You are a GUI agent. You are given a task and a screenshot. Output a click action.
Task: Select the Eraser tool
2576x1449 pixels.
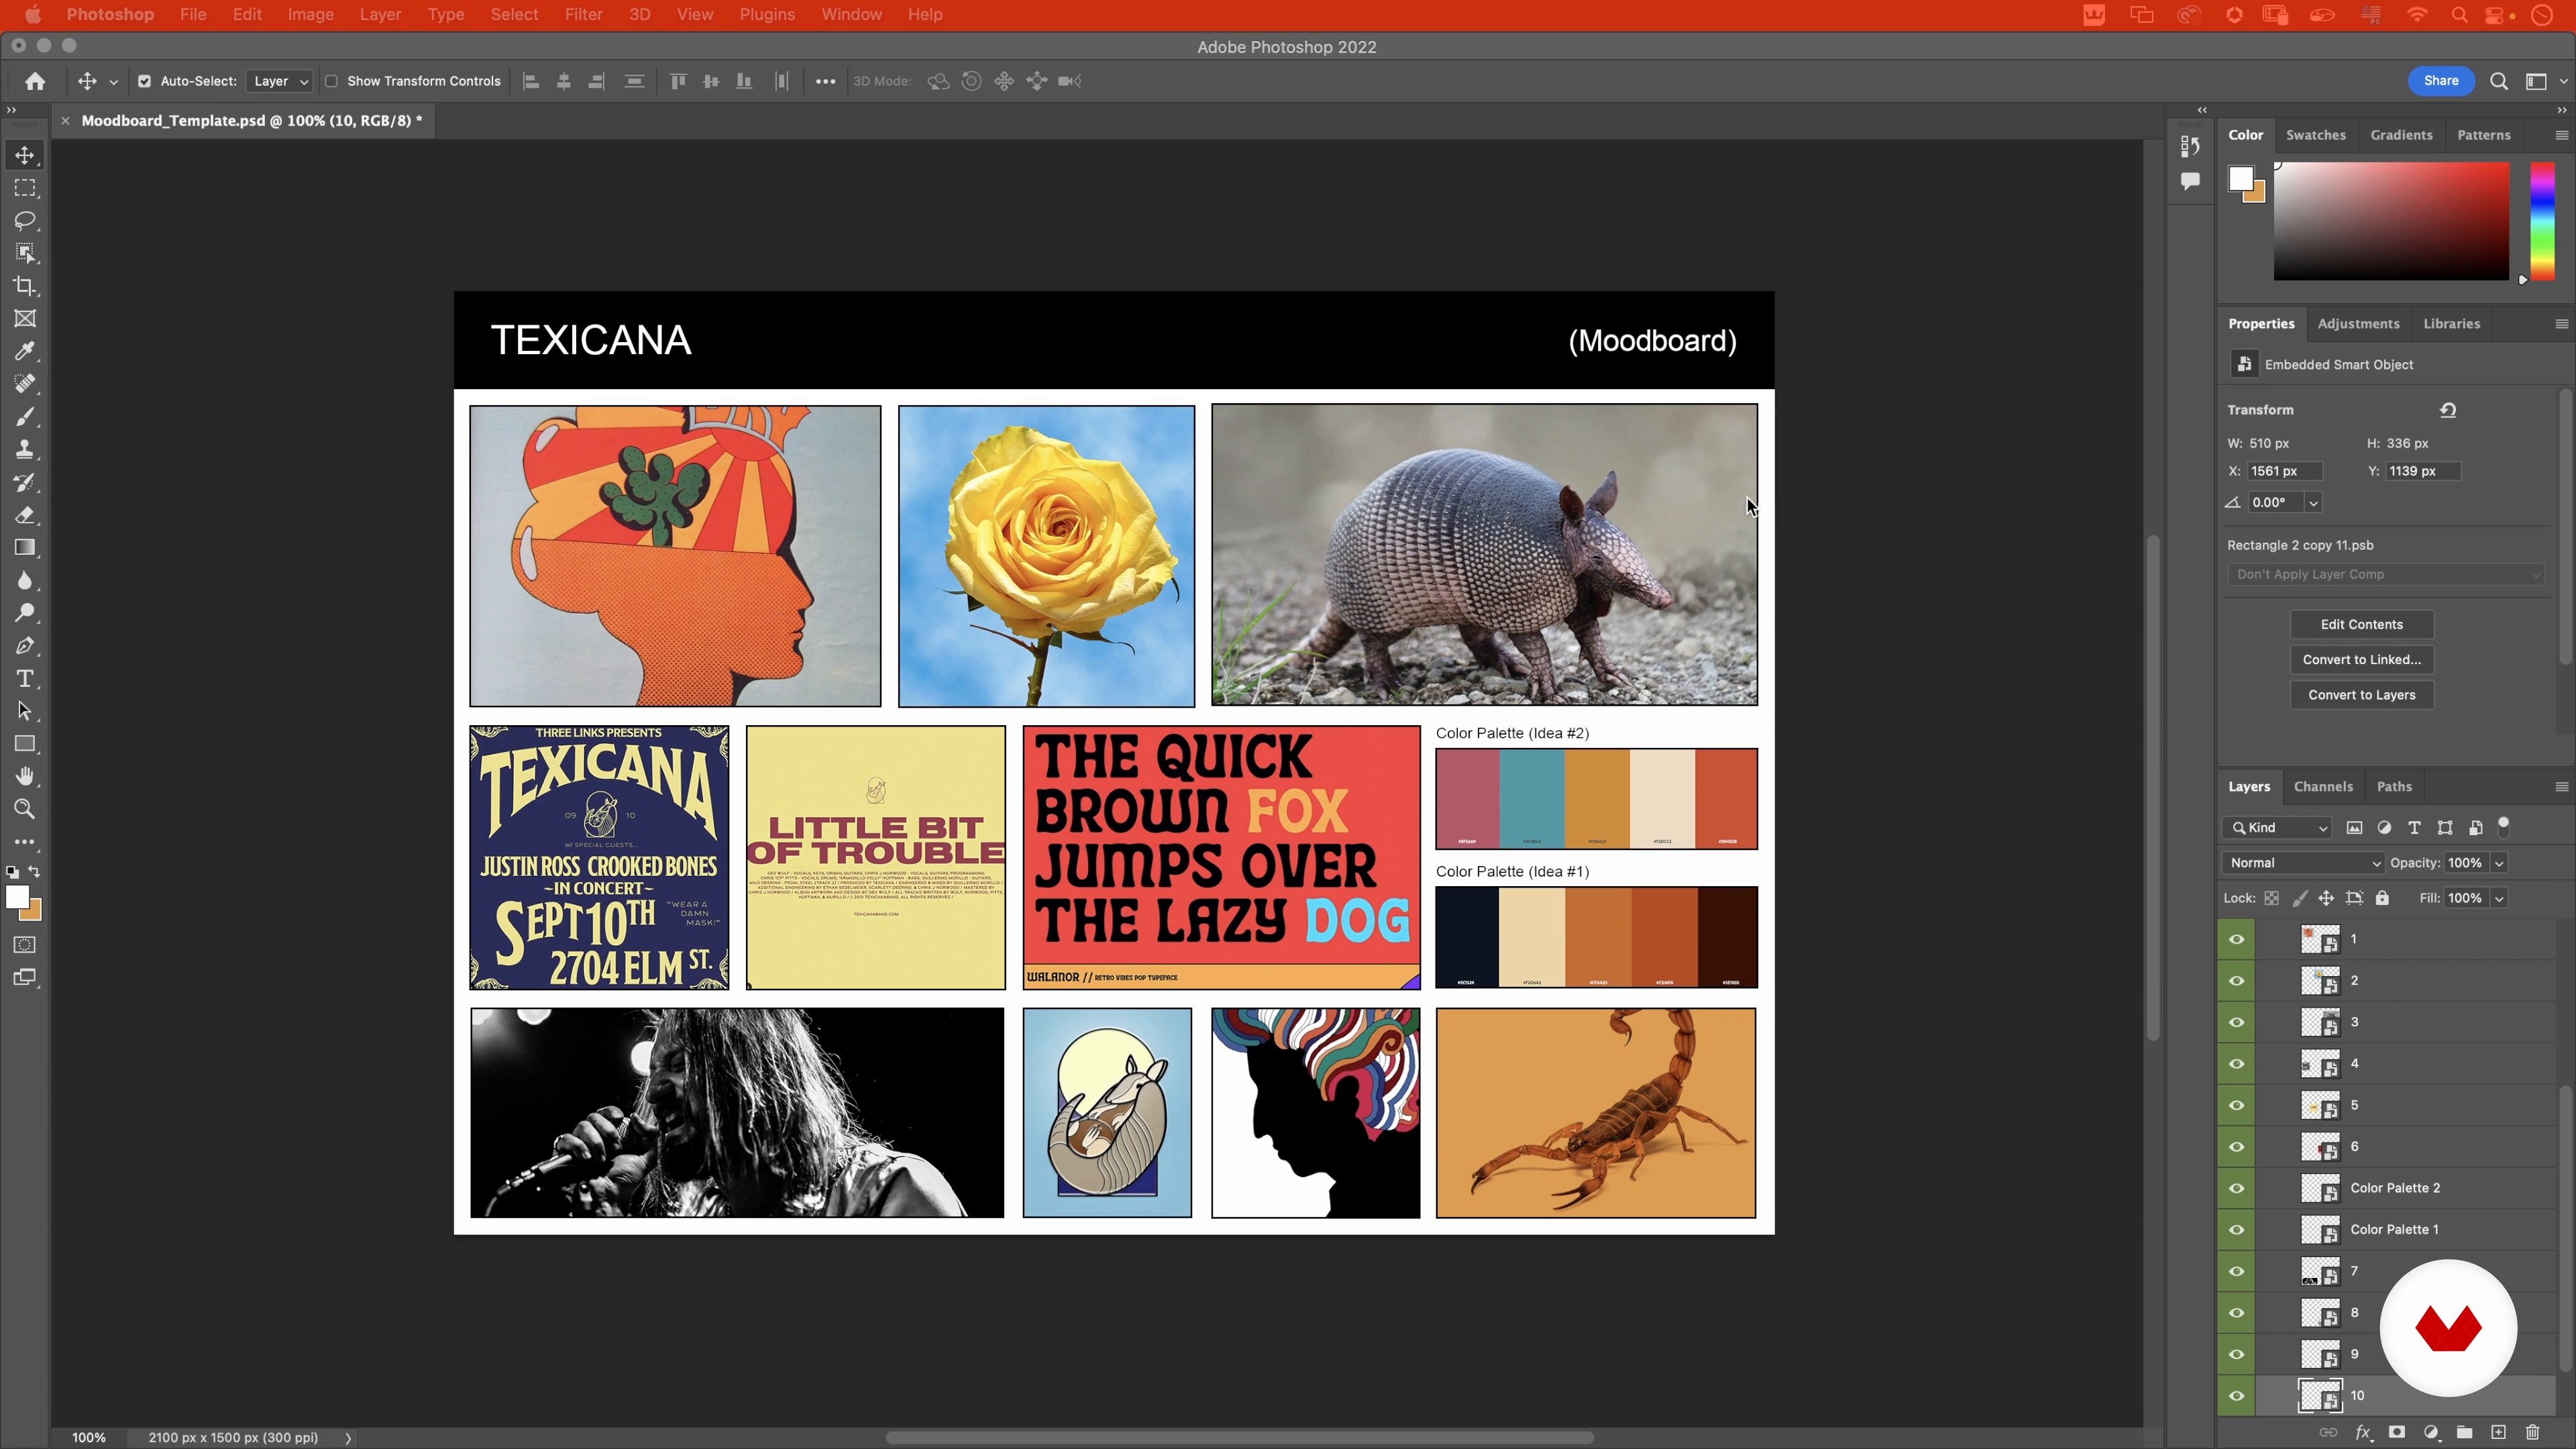tap(25, 515)
